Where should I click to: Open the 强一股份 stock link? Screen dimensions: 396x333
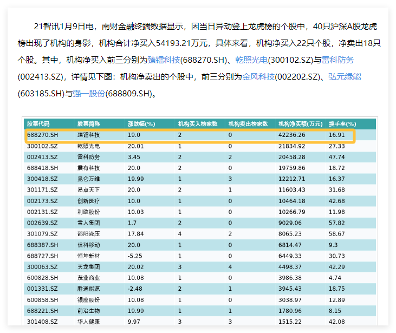(x=89, y=94)
